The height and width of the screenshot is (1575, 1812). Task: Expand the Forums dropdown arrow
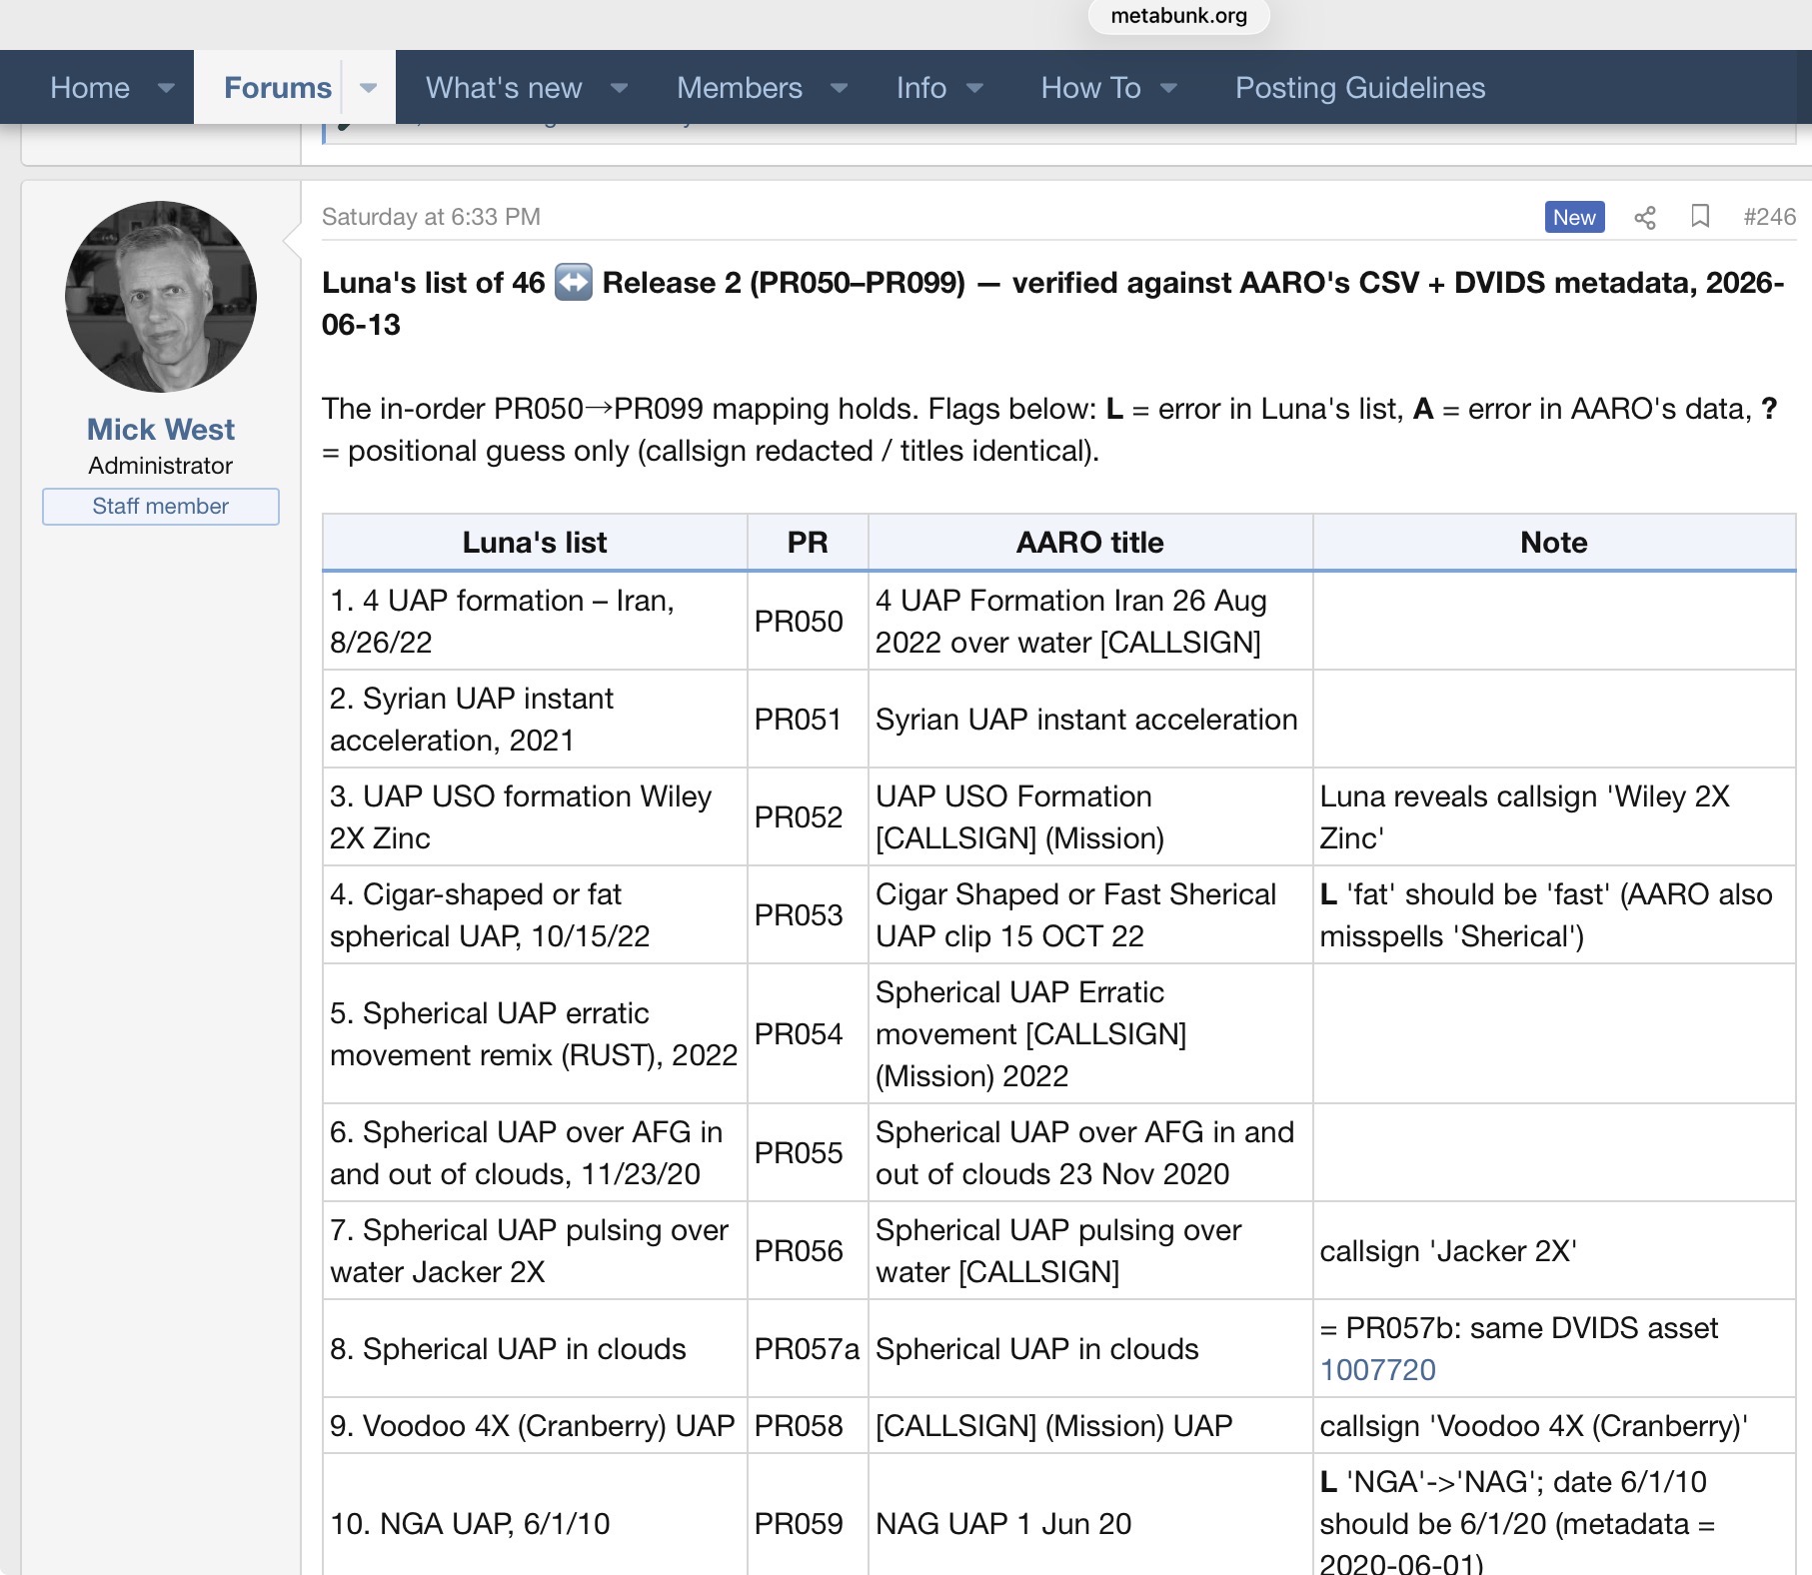pos(369,88)
